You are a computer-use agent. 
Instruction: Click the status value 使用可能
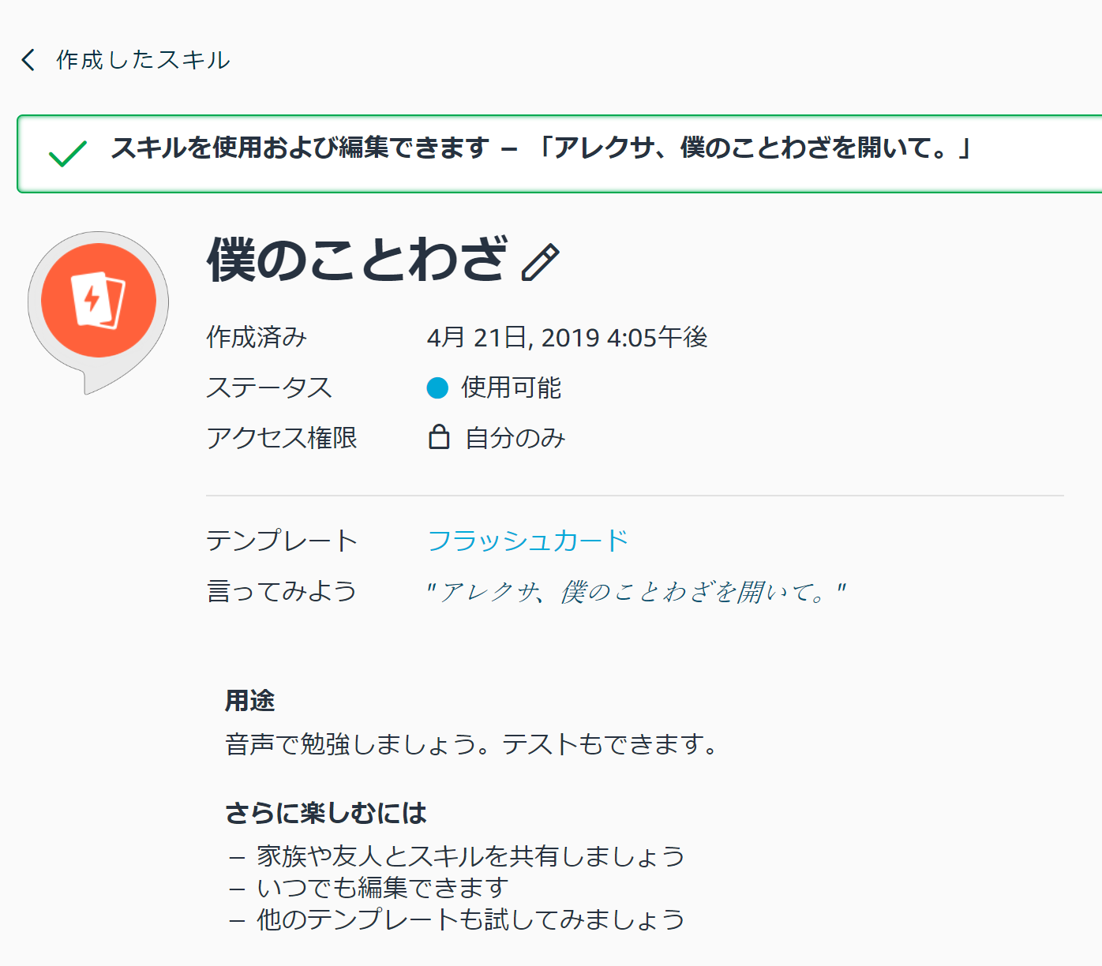(511, 388)
